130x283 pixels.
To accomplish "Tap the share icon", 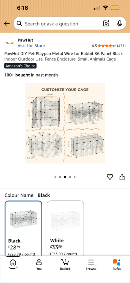I will [x=122, y=177].
